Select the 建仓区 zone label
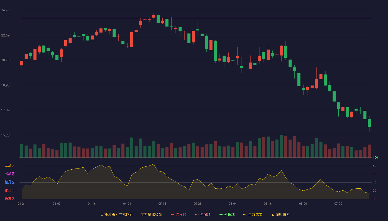 tap(9, 191)
